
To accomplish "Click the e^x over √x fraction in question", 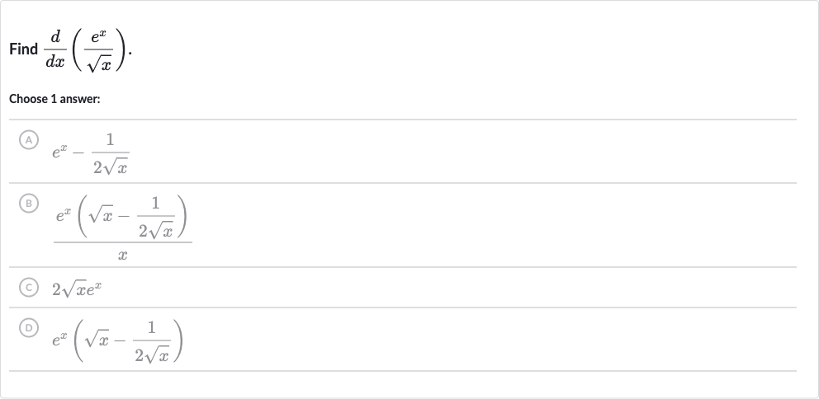I will click(98, 50).
